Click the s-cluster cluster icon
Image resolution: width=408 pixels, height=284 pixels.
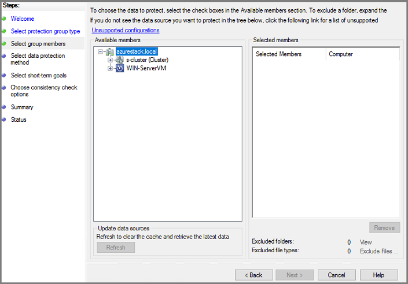pyautogui.click(x=119, y=60)
